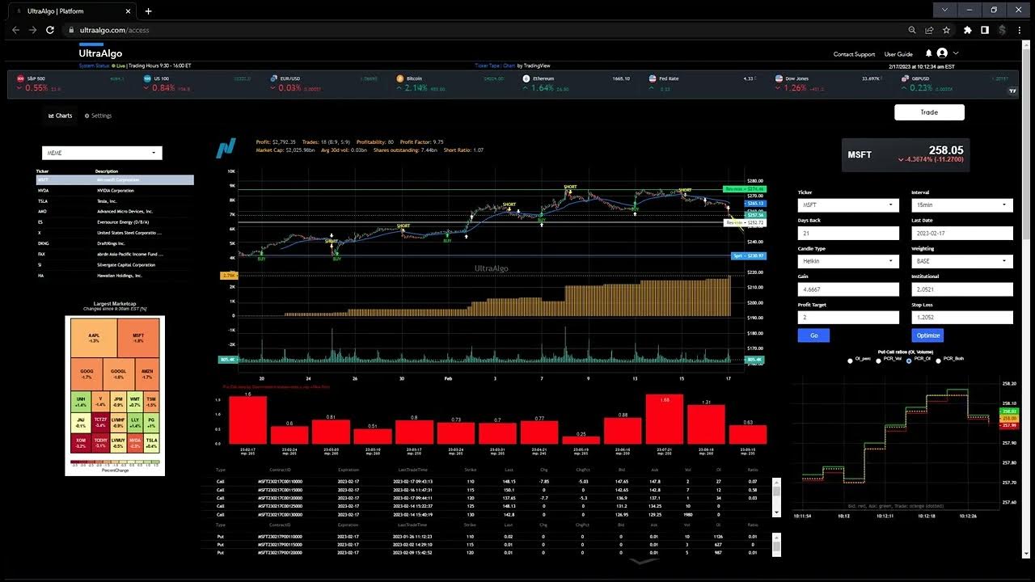The width and height of the screenshot is (1035, 582).
Task: Click the calls options table scrollbar
Action: pos(777,497)
